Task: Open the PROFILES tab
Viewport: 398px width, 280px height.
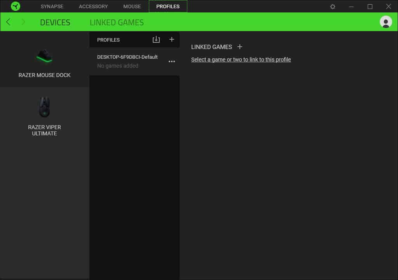Action: 168,6
